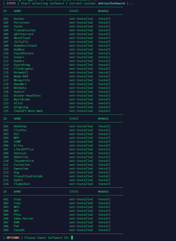
Task: Click the not-installed state of NextCloud
Action: [81, 38]
